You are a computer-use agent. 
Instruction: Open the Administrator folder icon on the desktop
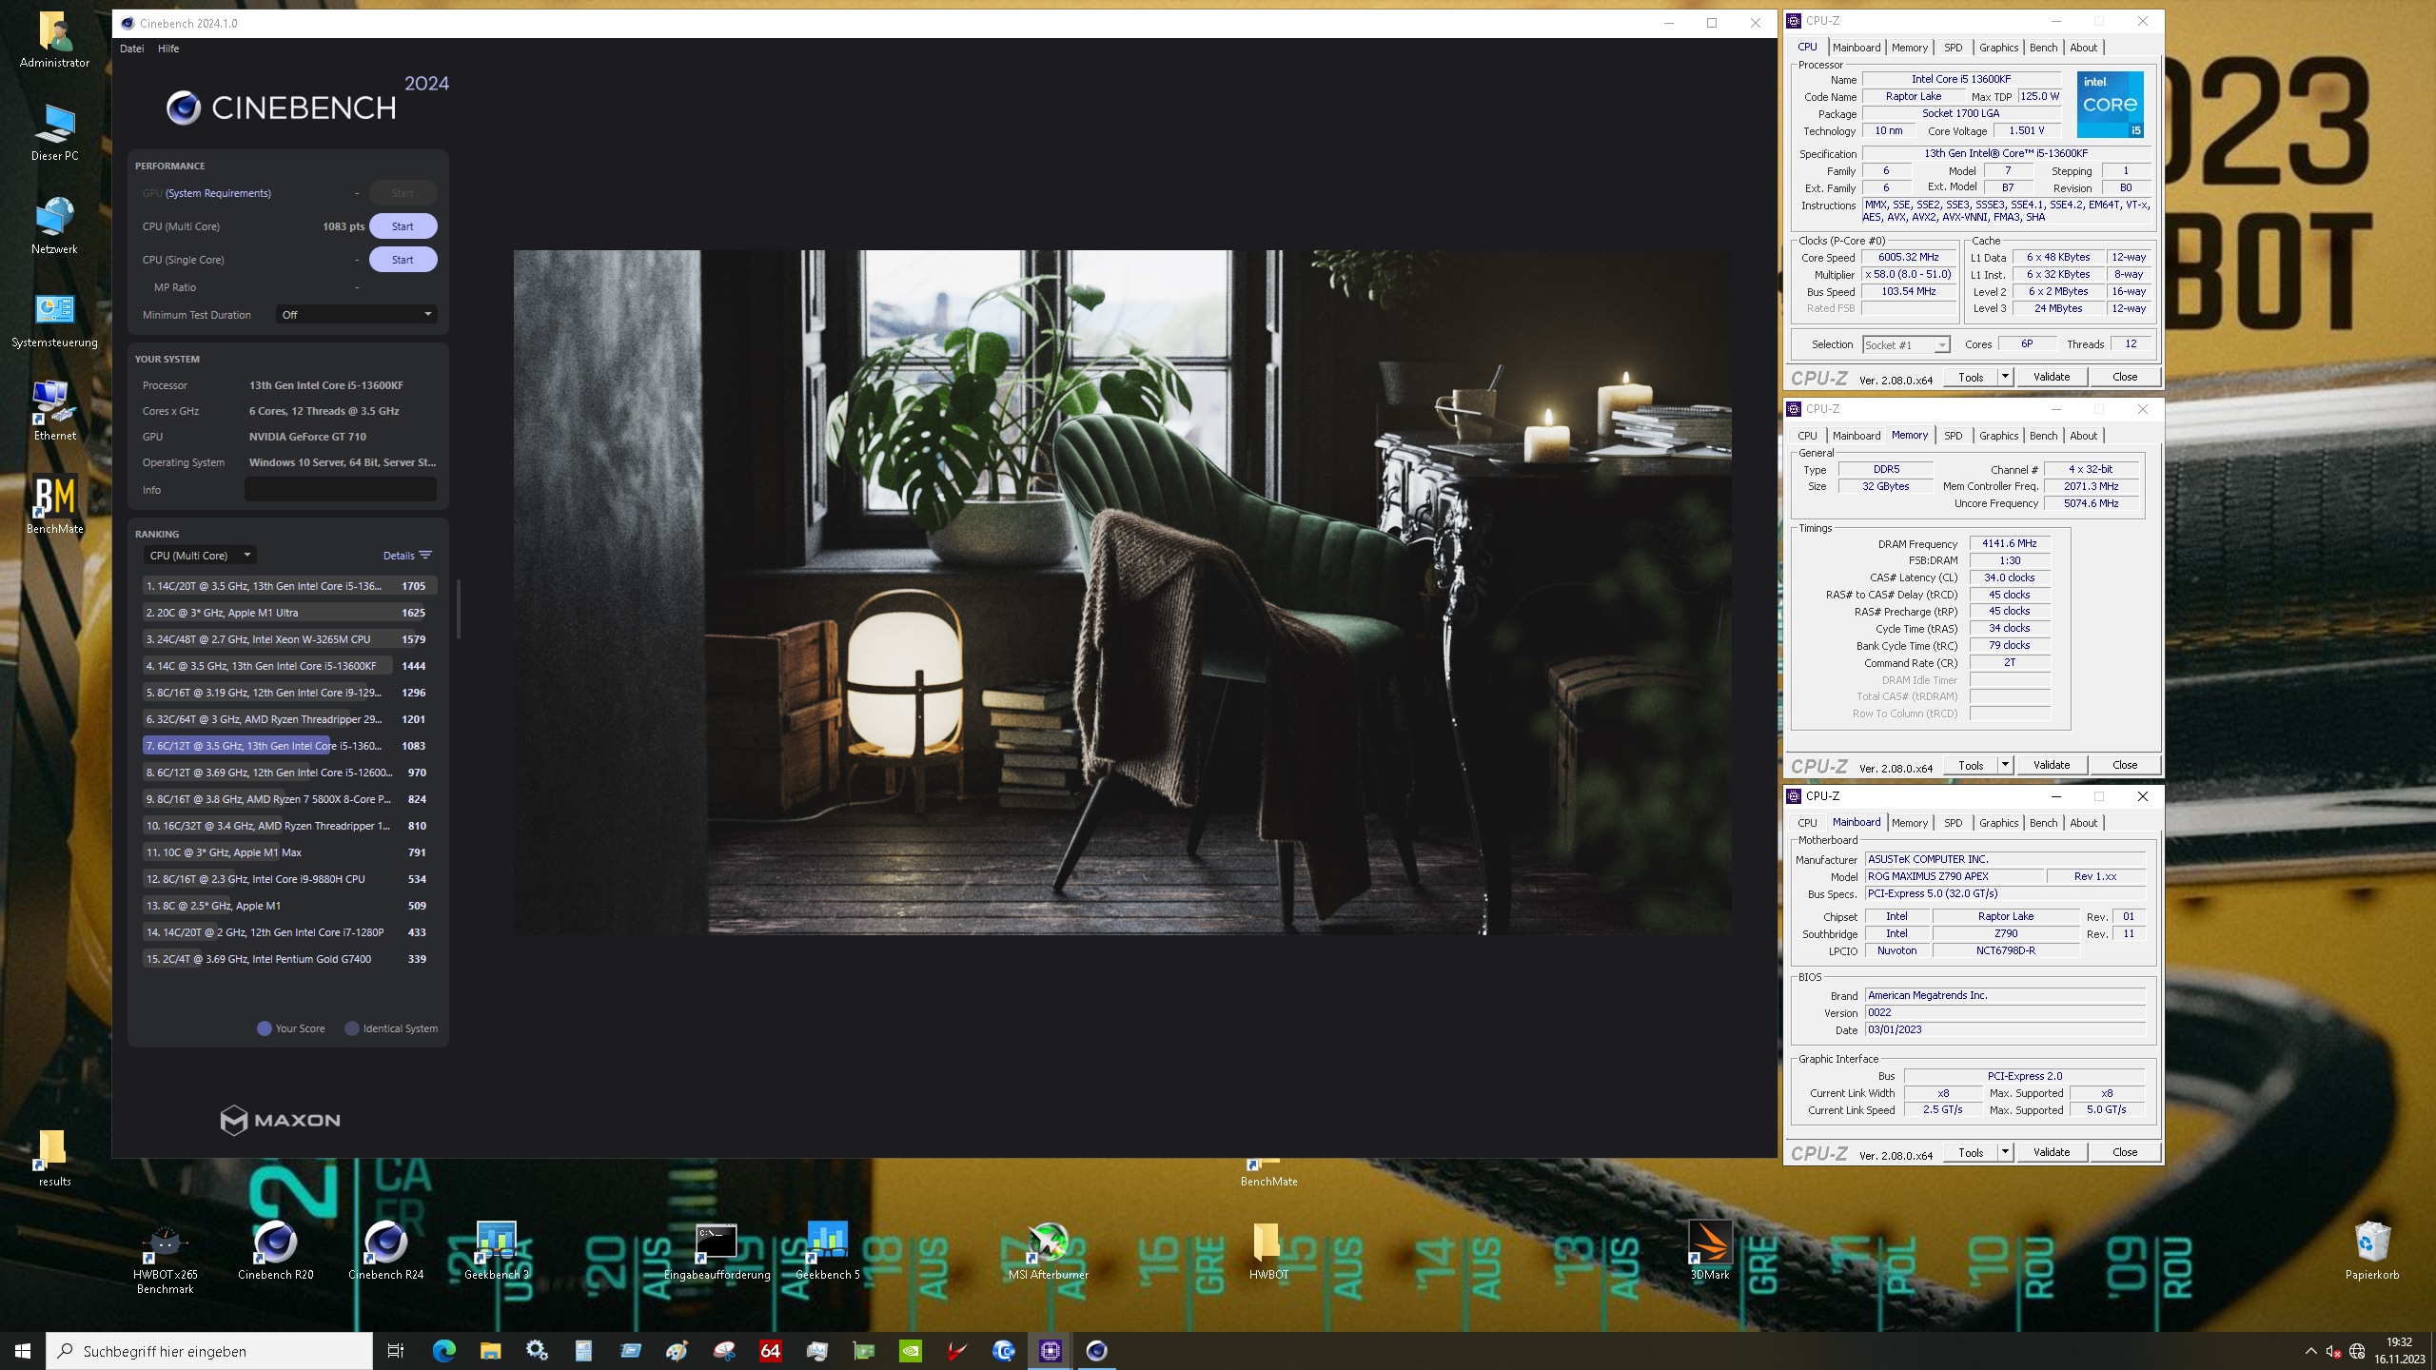point(55,40)
